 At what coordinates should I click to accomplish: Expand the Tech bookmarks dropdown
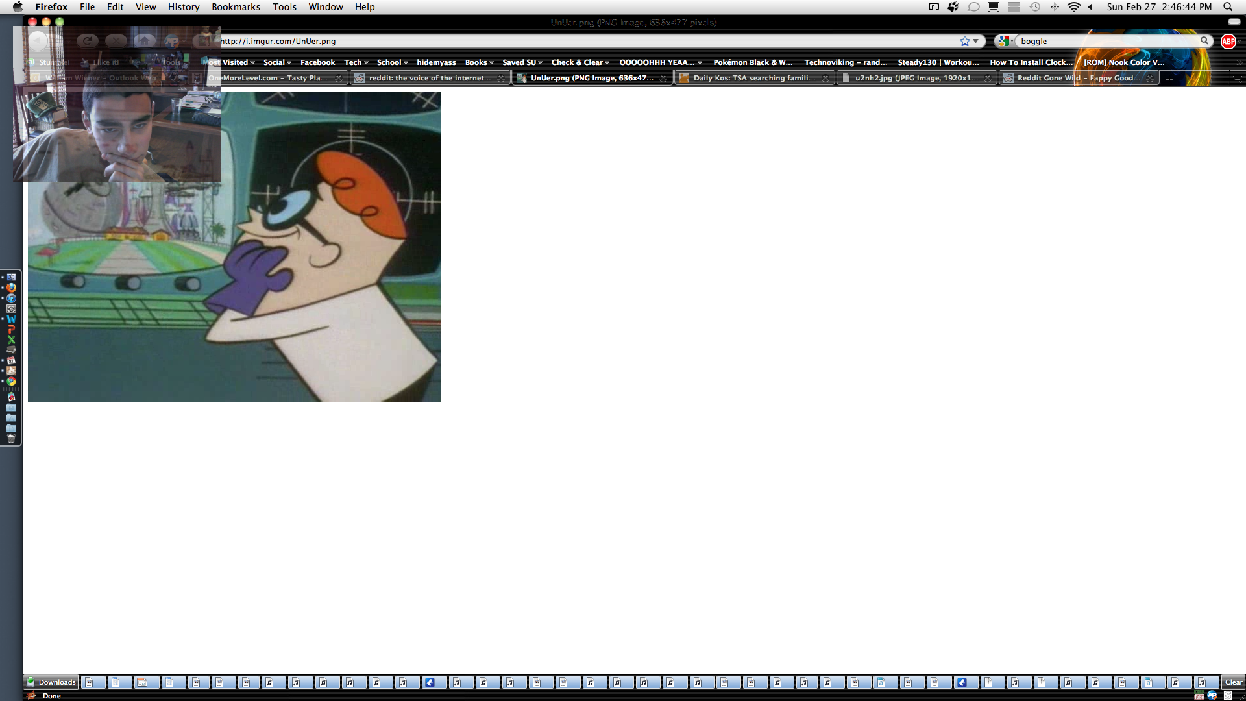[356, 62]
